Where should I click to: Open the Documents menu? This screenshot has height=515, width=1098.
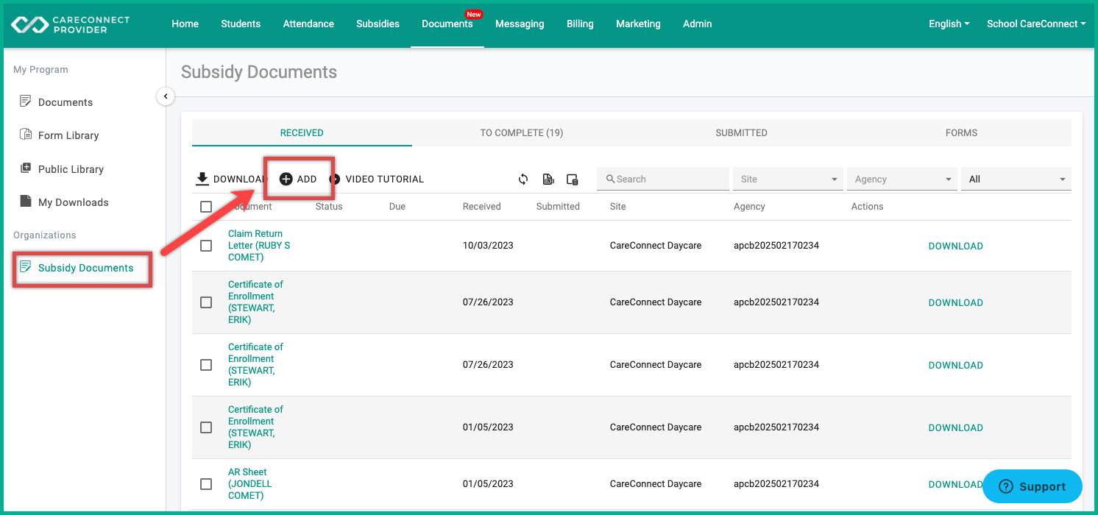pyautogui.click(x=447, y=24)
